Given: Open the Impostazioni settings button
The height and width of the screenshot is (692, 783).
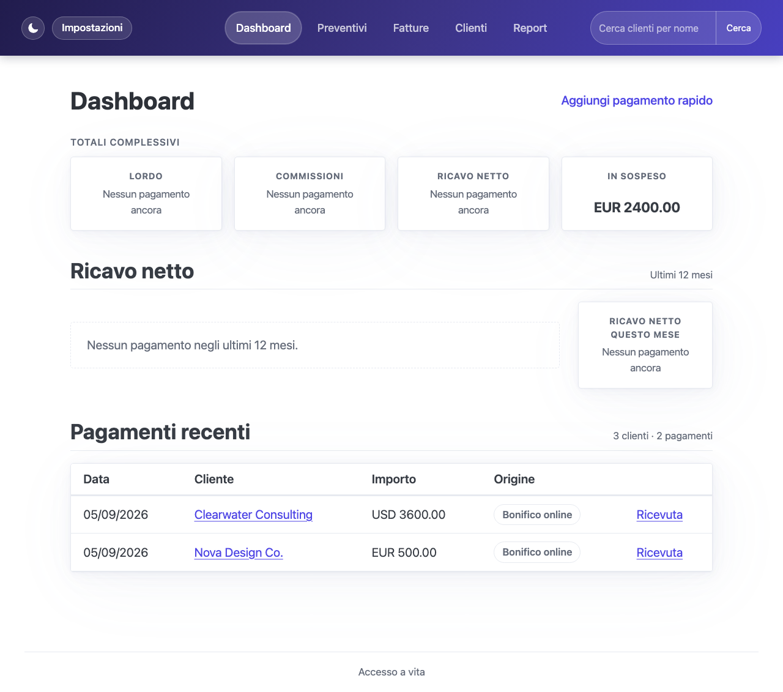Looking at the screenshot, I should click(x=92, y=28).
